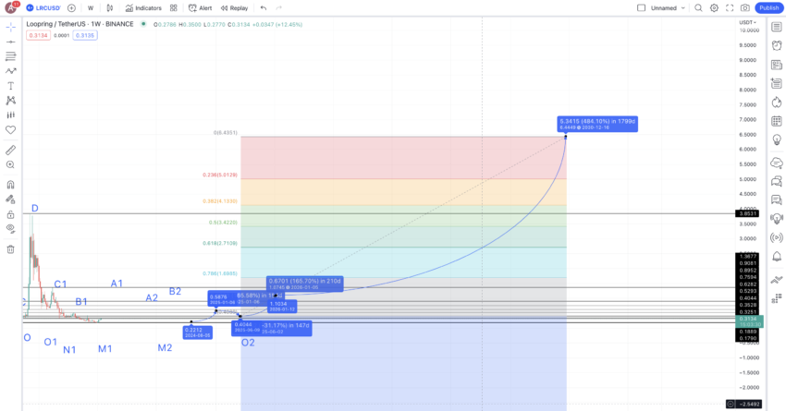Open the Indicators menu

[x=143, y=8]
